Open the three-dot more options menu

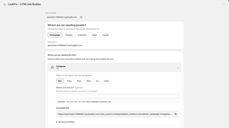pyautogui.click(x=224, y=4)
